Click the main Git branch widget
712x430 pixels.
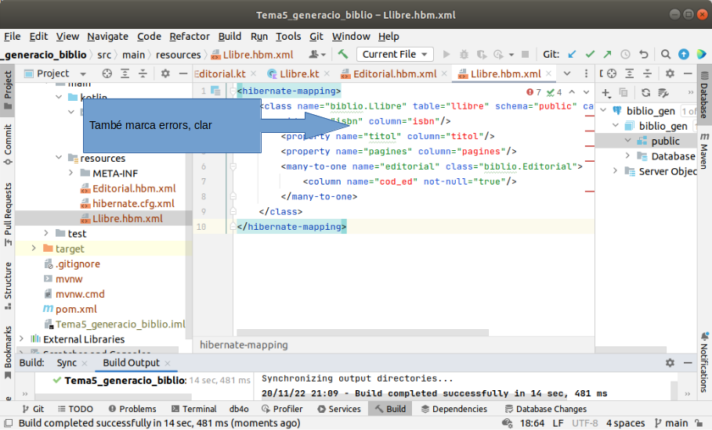pyautogui.click(x=671, y=423)
